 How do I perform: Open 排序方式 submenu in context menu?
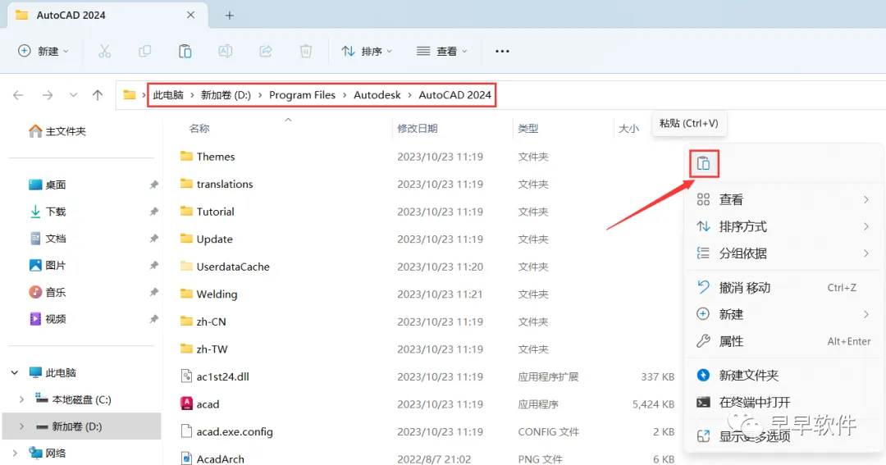(783, 226)
